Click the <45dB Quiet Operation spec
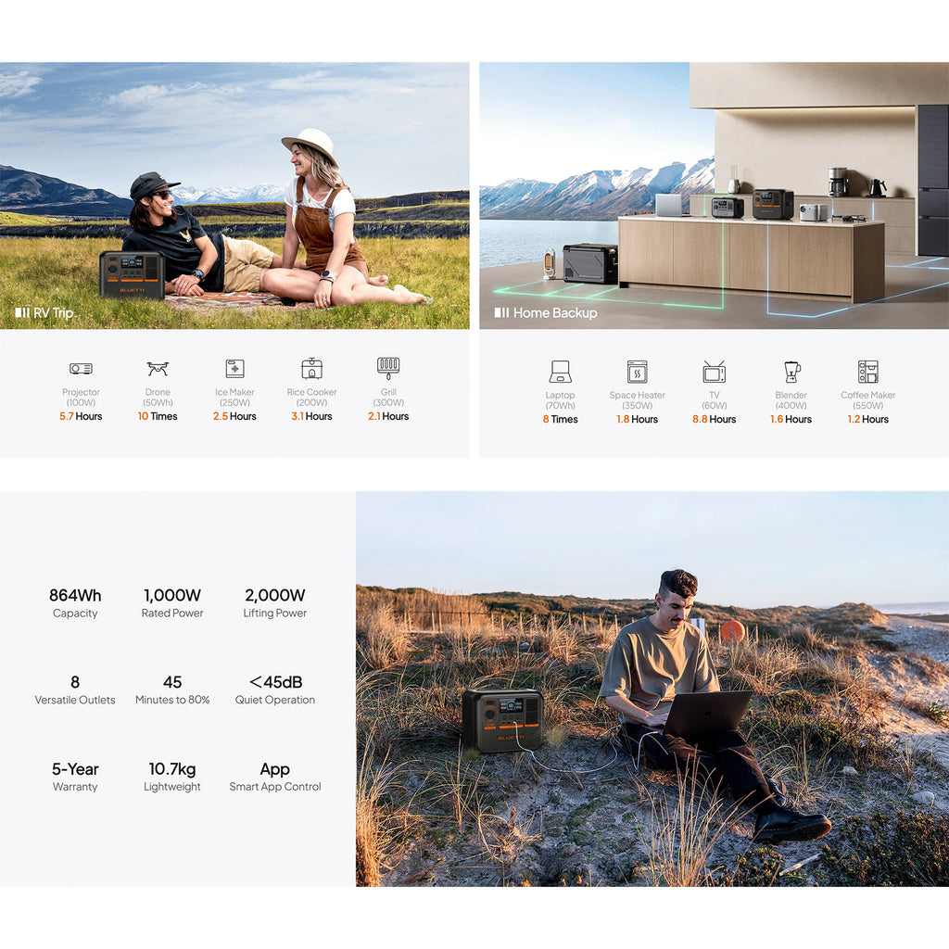Viewport: 949px width, 949px height. point(275,690)
